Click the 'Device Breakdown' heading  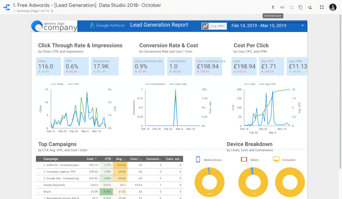(x=249, y=144)
